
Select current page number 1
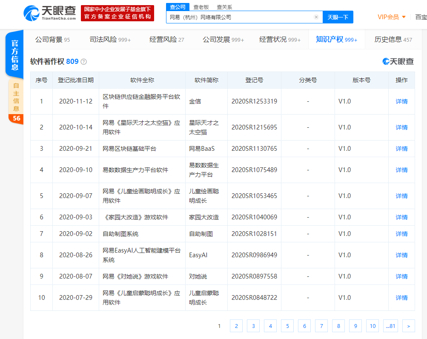pyautogui.click(x=219, y=326)
